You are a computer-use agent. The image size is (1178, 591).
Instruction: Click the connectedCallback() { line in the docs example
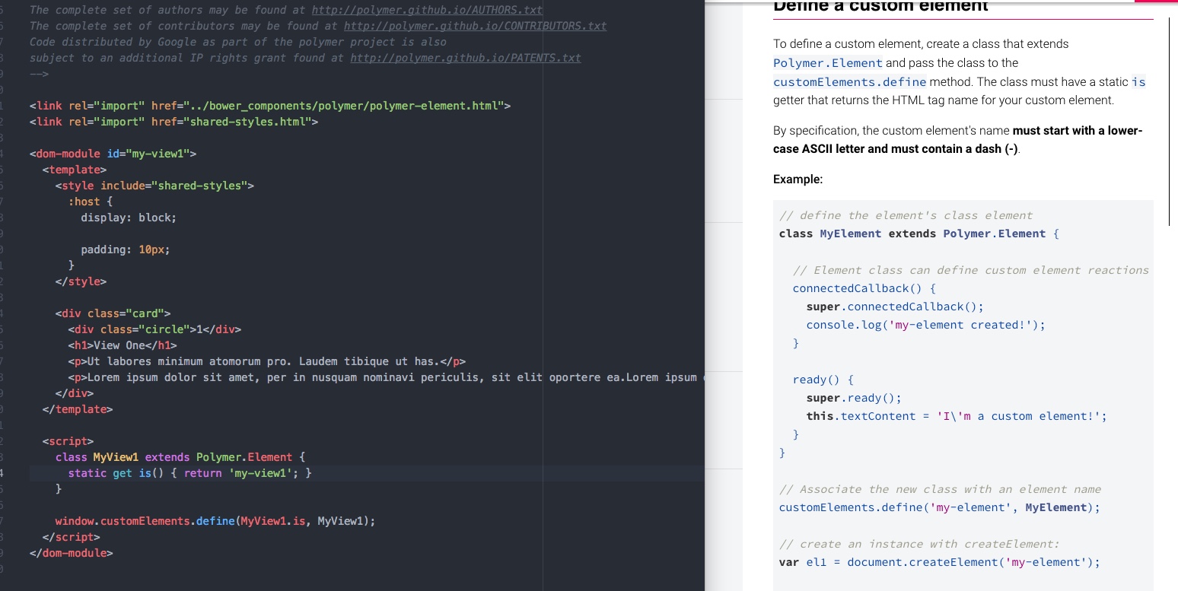[x=864, y=288]
